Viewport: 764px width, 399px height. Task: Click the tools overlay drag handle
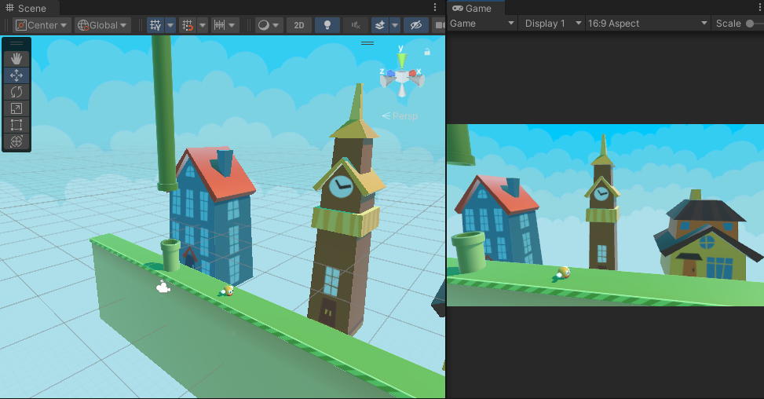(x=16, y=43)
